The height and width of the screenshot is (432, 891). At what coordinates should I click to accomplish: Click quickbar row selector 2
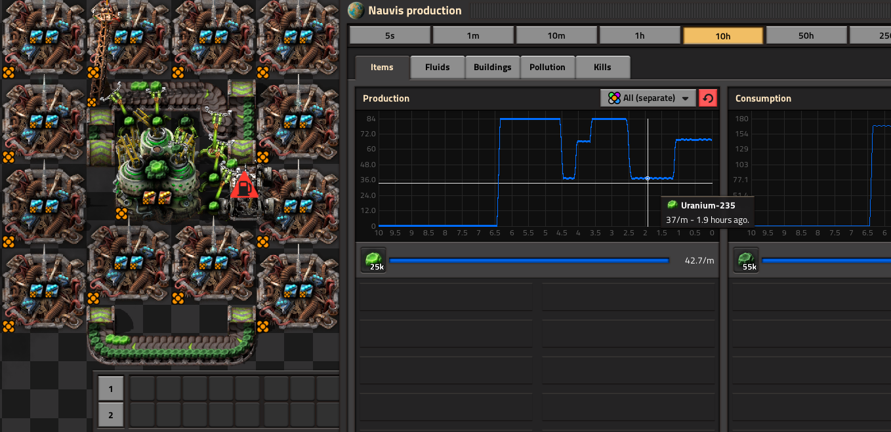pos(111,415)
